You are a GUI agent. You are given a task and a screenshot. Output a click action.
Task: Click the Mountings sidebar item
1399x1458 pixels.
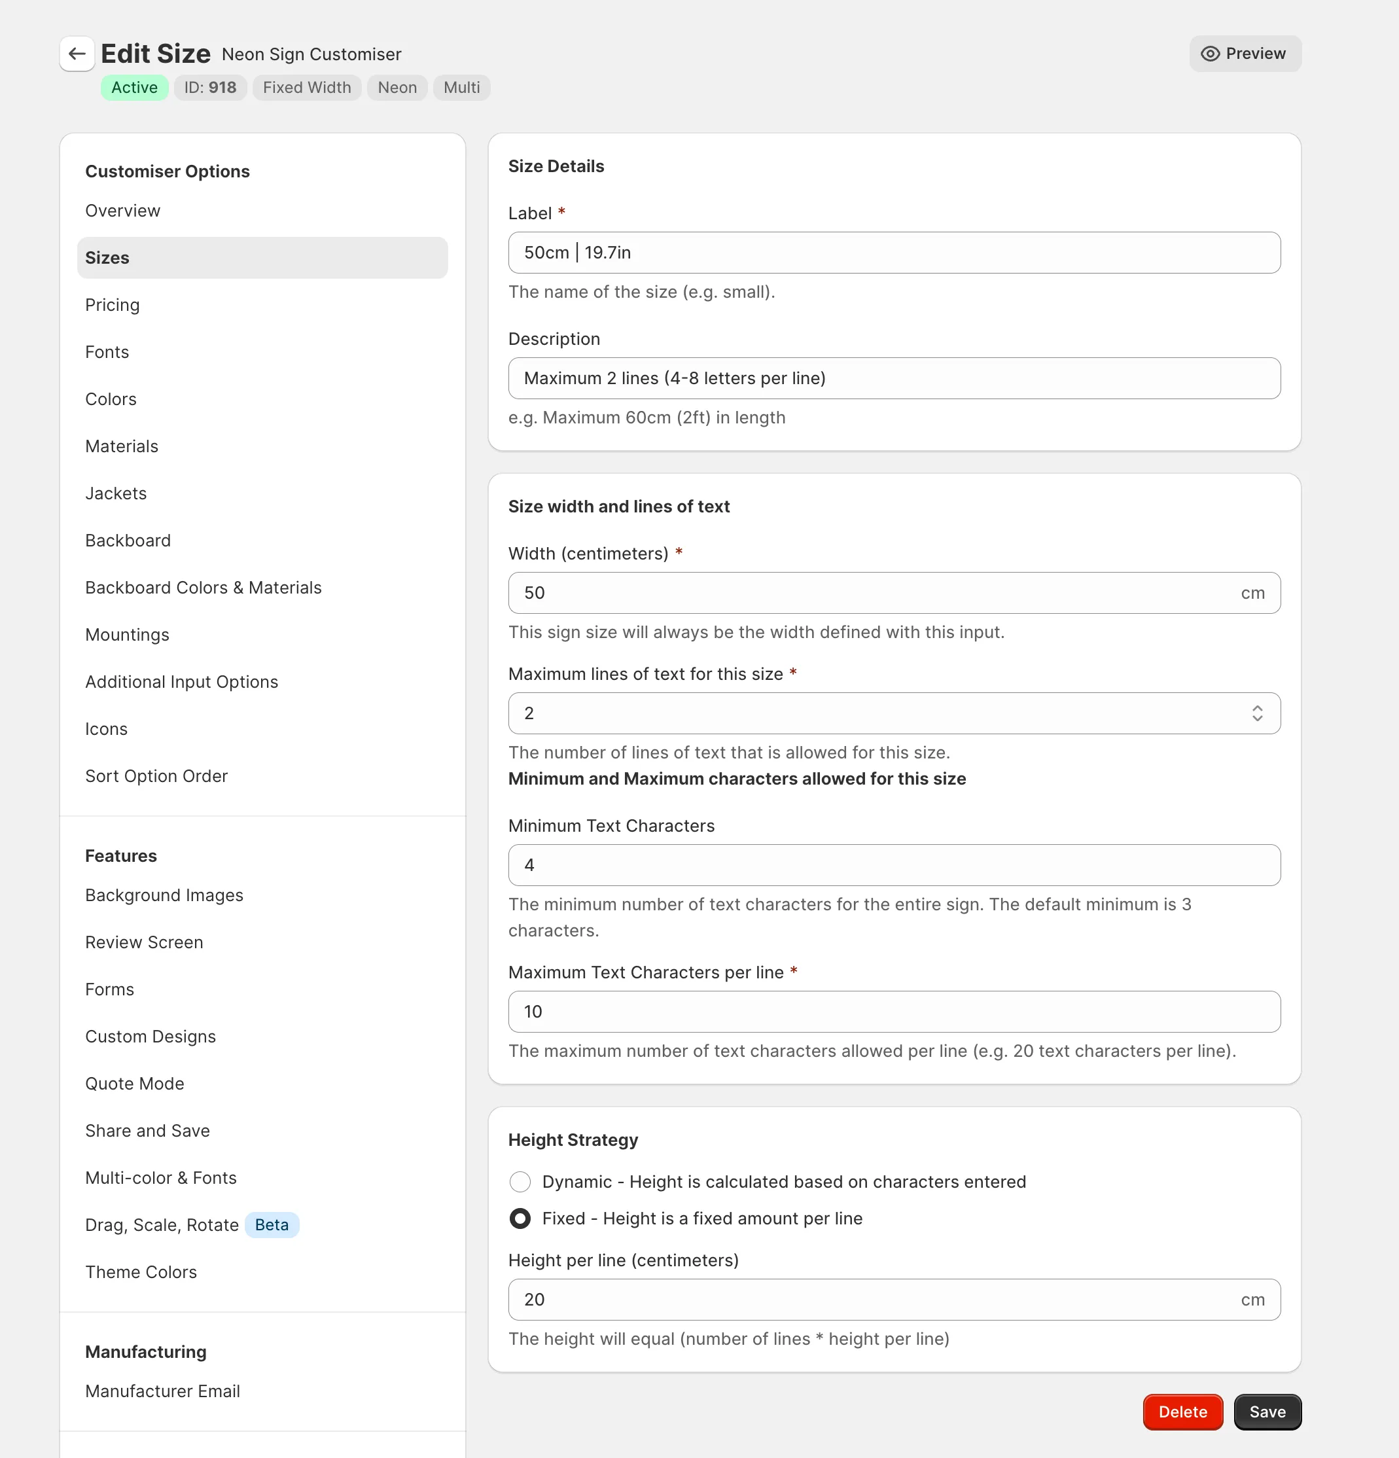(126, 634)
